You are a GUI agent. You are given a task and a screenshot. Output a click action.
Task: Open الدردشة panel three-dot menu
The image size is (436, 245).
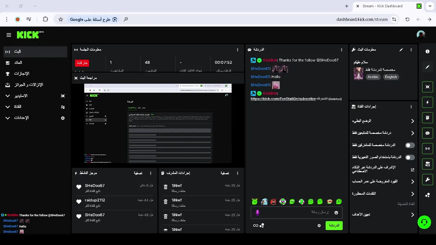tap(342, 50)
